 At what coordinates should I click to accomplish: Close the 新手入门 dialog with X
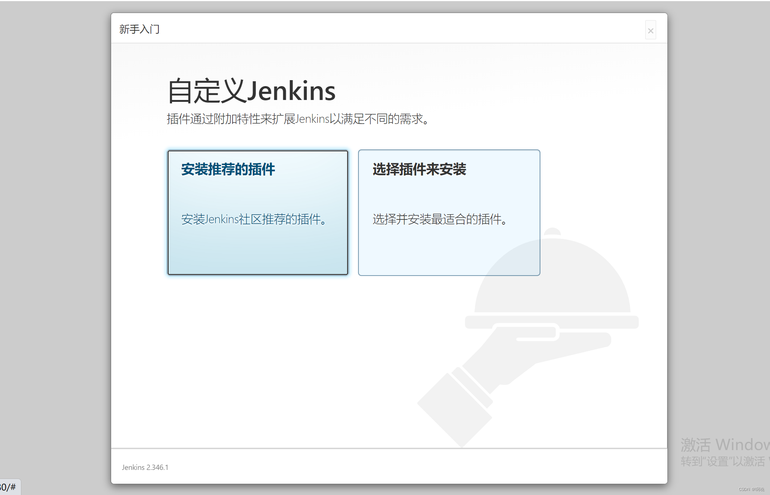click(651, 30)
